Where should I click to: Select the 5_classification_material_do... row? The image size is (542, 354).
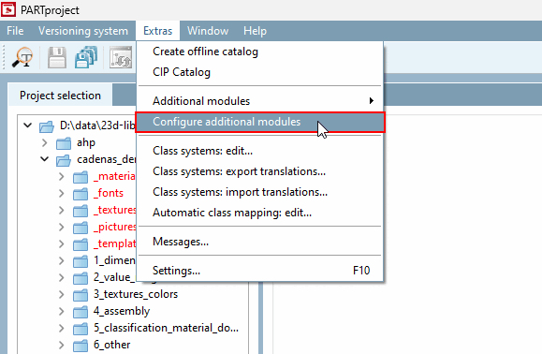pyautogui.click(x=166, y=328)
